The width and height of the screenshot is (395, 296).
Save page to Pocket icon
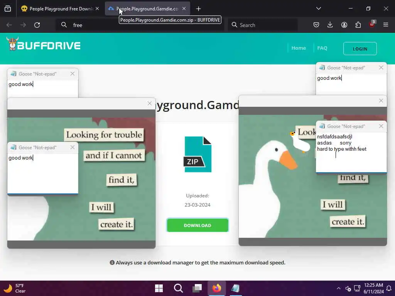coord(316,25)
